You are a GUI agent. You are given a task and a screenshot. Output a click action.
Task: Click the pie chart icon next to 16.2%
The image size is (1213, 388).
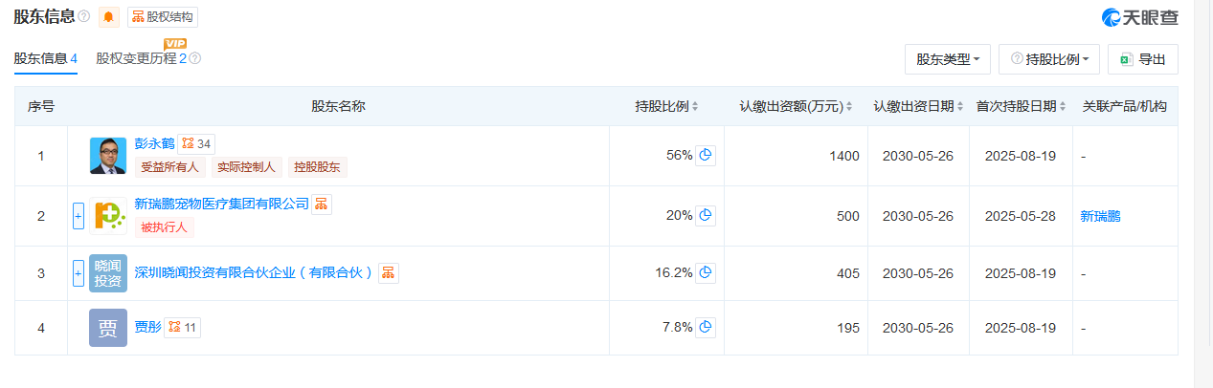click(x=706, y=273)
